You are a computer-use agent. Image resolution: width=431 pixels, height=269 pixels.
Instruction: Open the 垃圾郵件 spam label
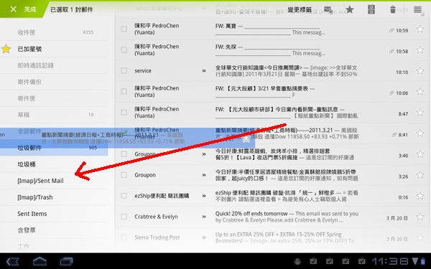click(54, 148)
